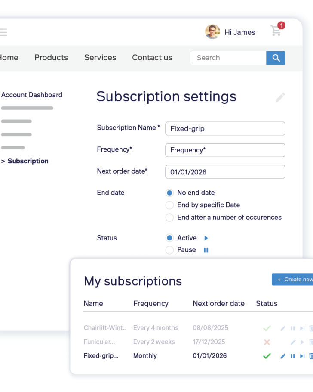Skip next order for Chairlift-Wint subscription
Viewport: 313px width, 392px height.
tap(302, 328)
